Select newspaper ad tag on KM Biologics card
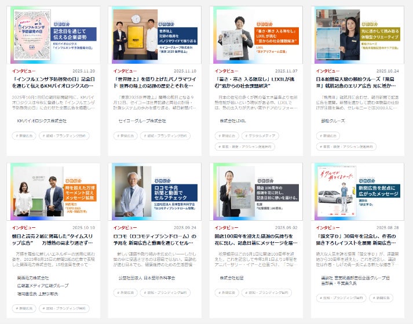Screen dimensions: 413x324 [x=24, y=136]
